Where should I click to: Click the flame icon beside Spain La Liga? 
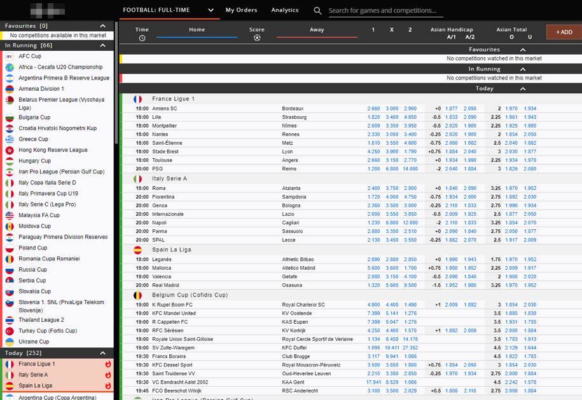tap(108, 385)
